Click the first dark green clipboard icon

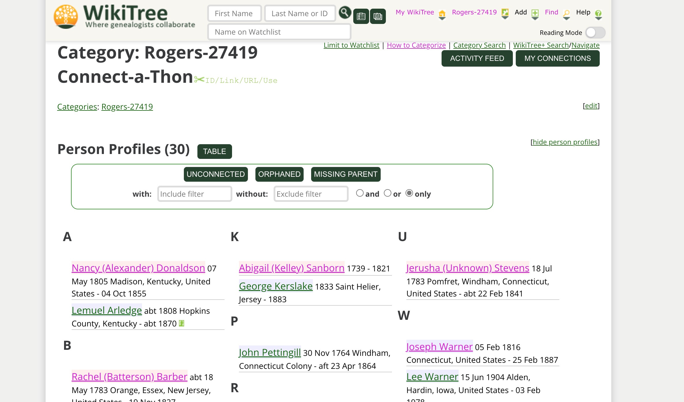pyautogui.click(x=361, y=16)
